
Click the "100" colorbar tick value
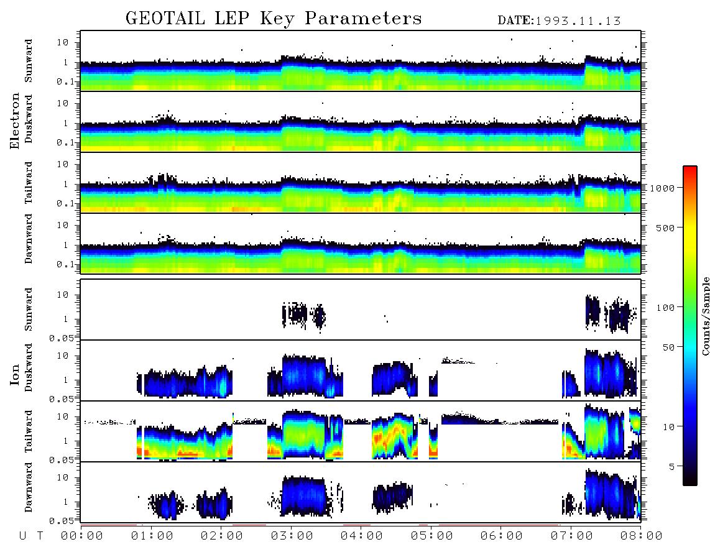(x=665, y=308)
